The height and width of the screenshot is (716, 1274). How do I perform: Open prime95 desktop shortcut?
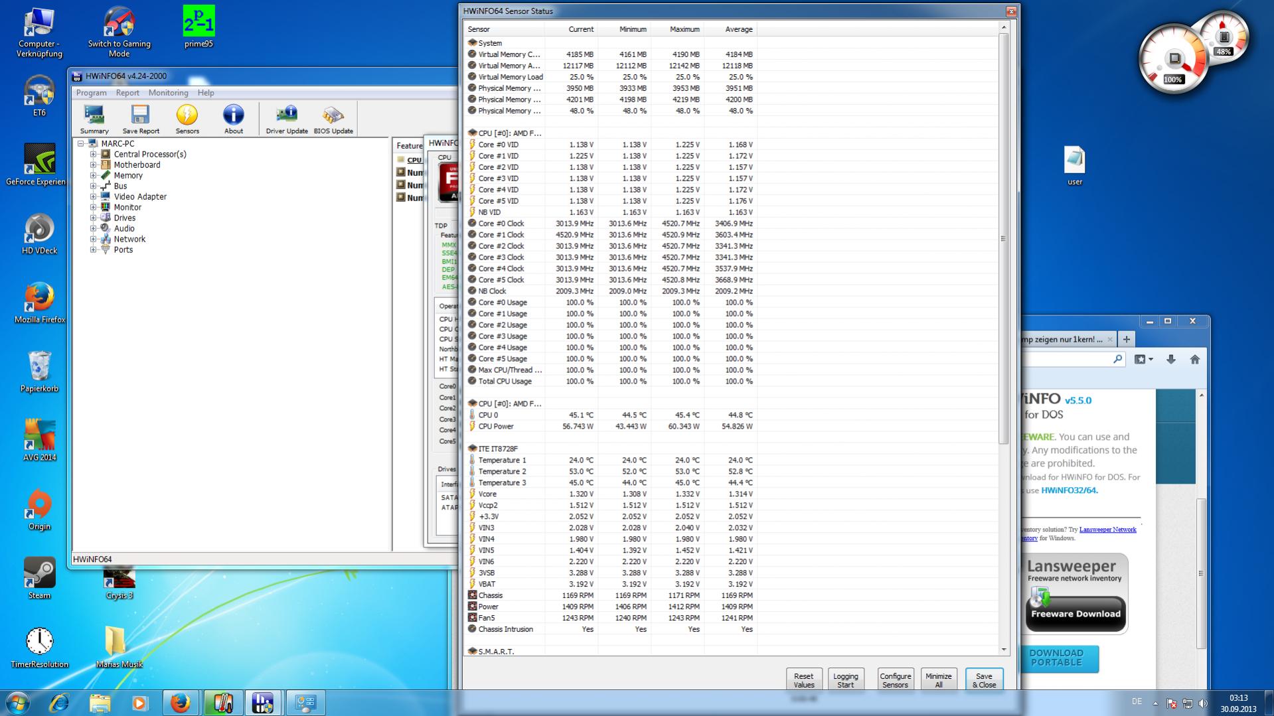pyautogui.click(x=199, y=27)
